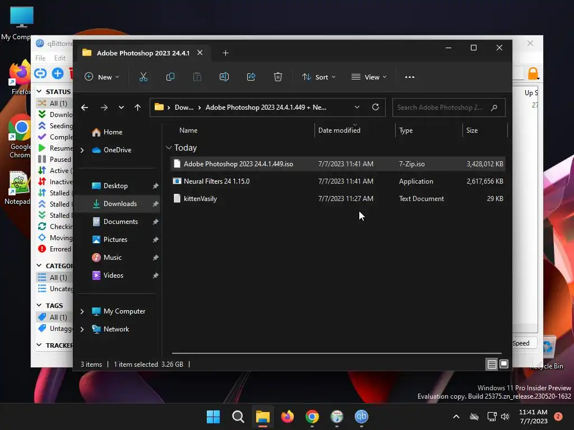Click qBittorrent add torrent link icon
Screen dimensions: 574x430
[x=40, y=73]
